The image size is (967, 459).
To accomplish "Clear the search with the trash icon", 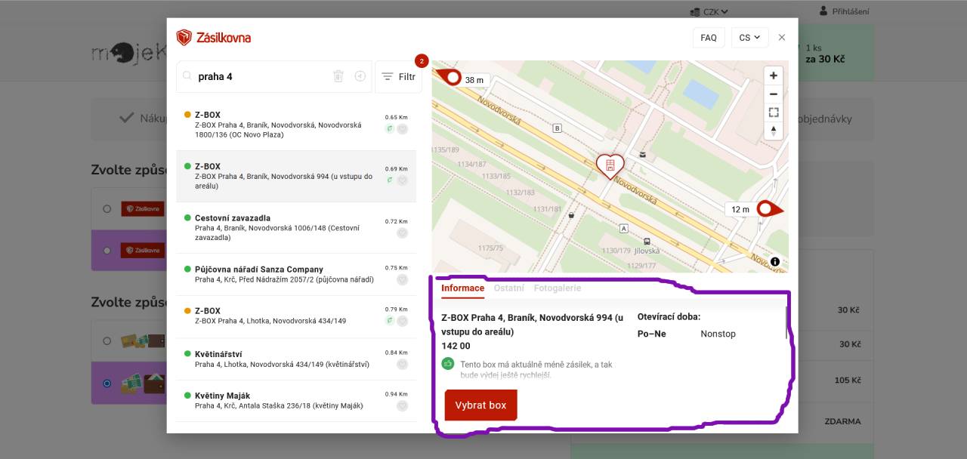I will point(338,76).
